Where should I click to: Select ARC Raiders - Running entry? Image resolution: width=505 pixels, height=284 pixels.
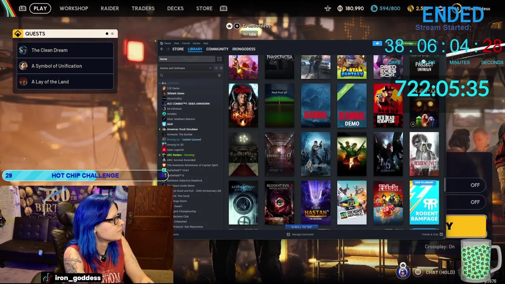(180, 155)
